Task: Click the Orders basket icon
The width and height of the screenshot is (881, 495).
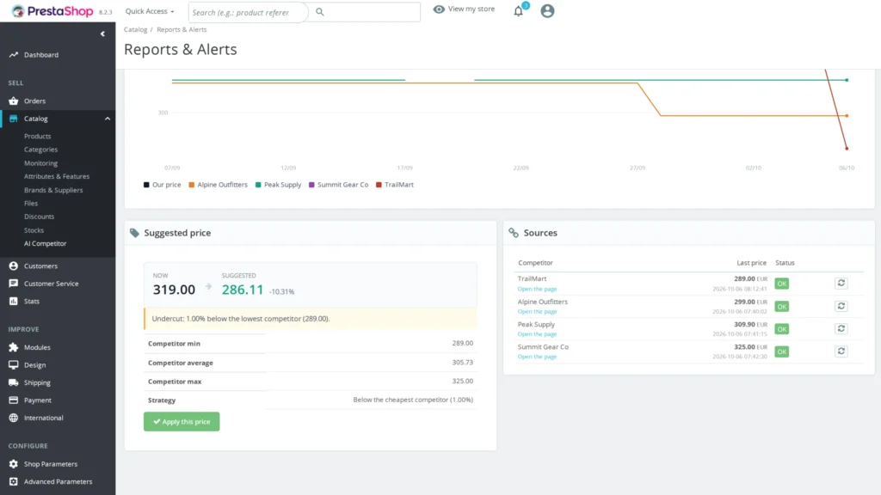Action: click(14, 101)
